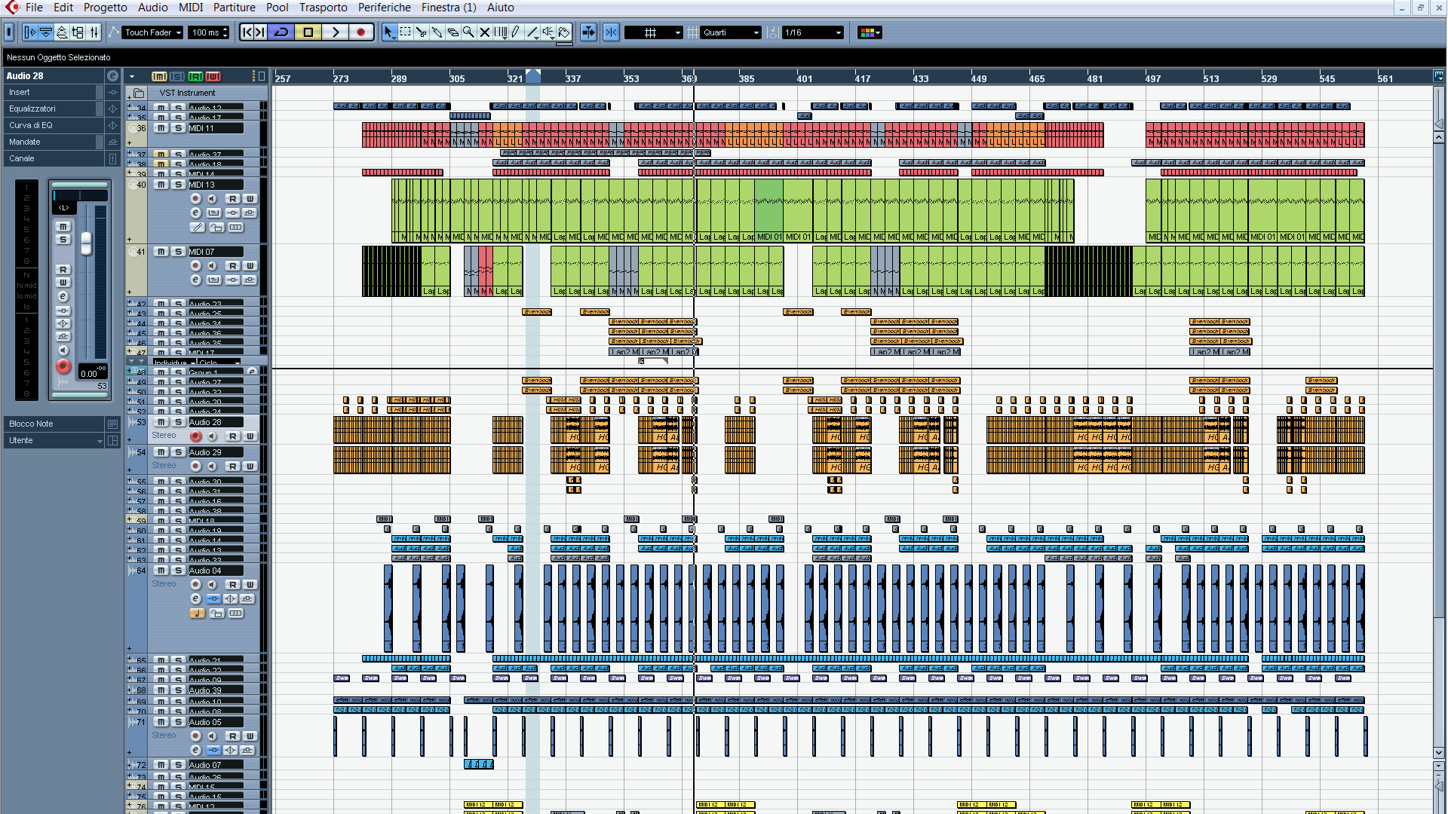Screen dimensions: 1448x814
Task: Select the Split scissors tool
Action: [421, 32]
